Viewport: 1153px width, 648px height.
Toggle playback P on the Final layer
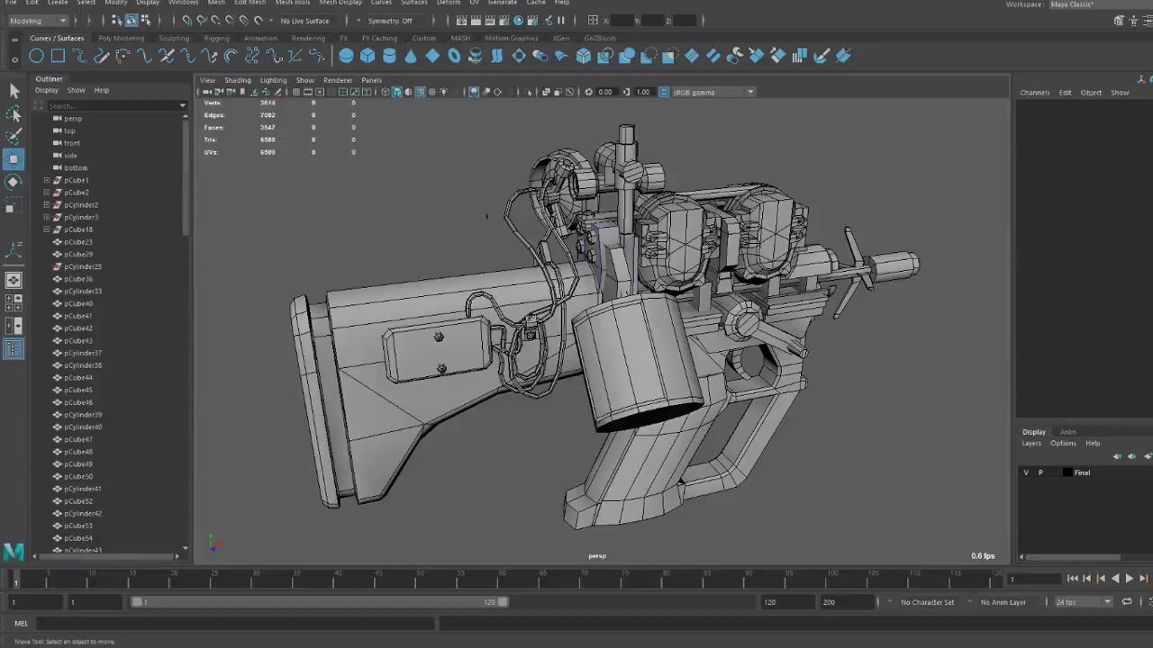coord(1040,472)
